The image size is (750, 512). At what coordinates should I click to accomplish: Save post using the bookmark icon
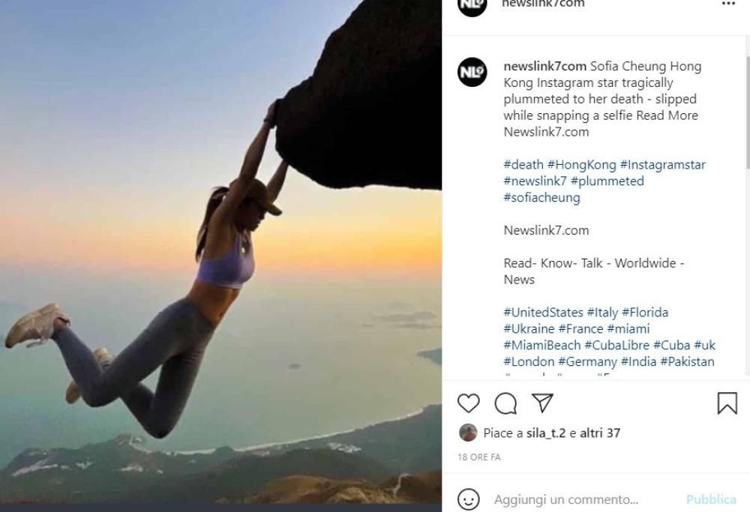(727, 403)
